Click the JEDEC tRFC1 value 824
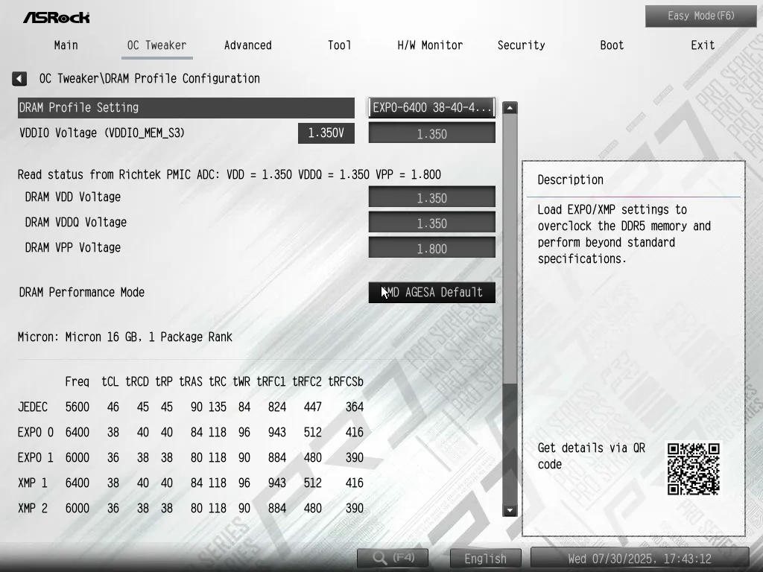This screenshot has width=763, height=572. pos(277,407)
